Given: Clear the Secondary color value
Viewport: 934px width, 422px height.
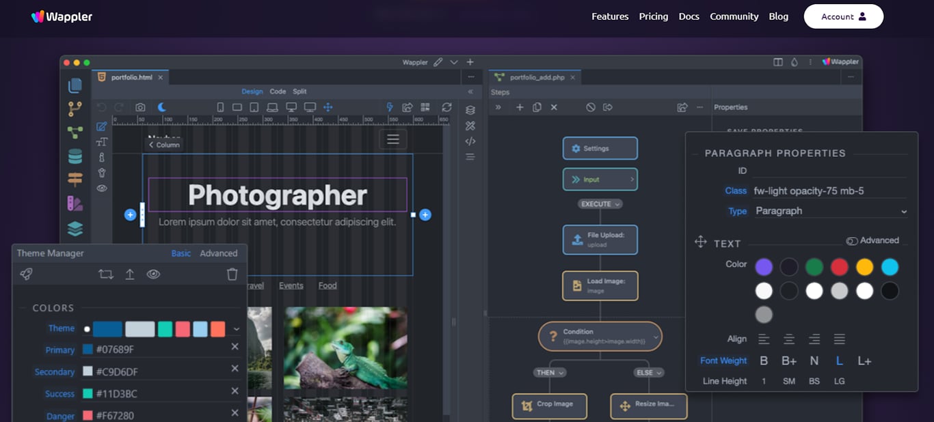Looking at the screenshot, I should click(x=235, y=369).
